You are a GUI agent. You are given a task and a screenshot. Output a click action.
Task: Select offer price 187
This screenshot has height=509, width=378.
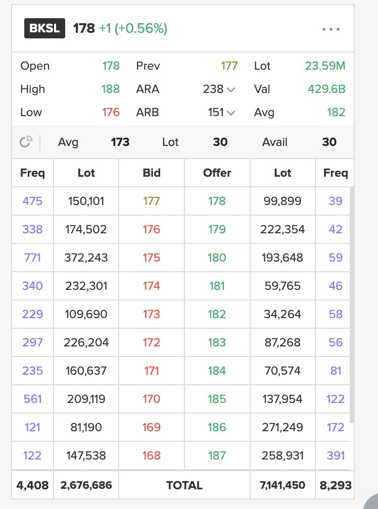(217, 455)
